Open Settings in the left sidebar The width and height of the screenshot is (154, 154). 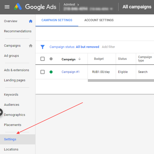tap(10, 139)
